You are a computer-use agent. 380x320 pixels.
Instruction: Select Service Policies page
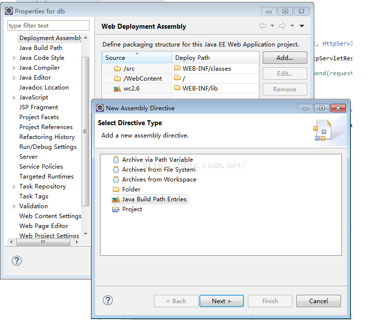[x=41, y=167]
